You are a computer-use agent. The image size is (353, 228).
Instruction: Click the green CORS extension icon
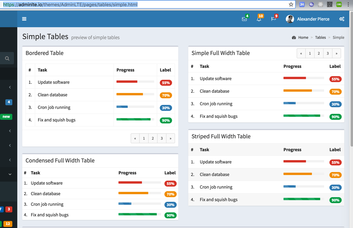point(339,5)
